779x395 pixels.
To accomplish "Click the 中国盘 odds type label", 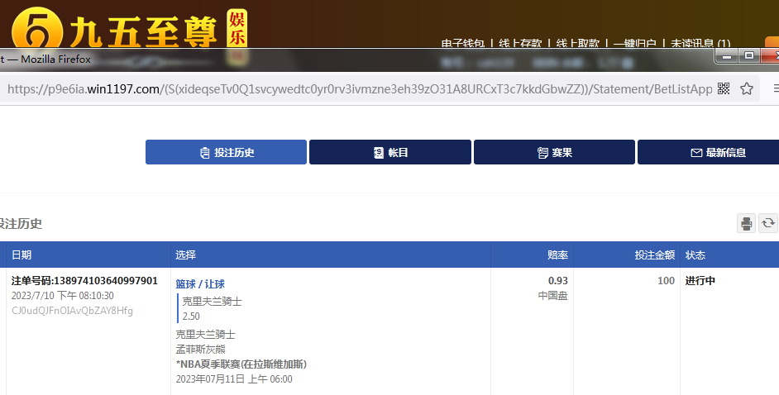I will pyautogui.click(x=553, y=295).
